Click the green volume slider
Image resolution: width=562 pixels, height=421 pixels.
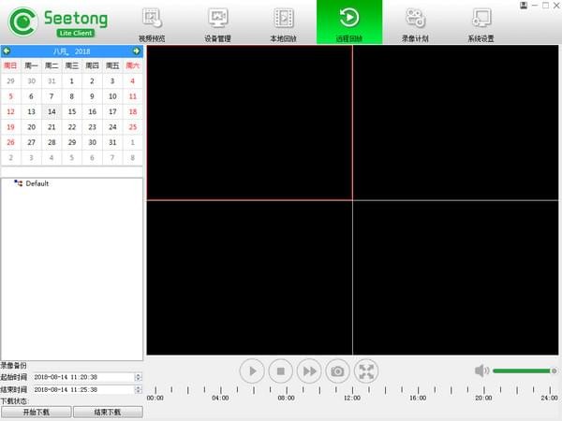524,370
